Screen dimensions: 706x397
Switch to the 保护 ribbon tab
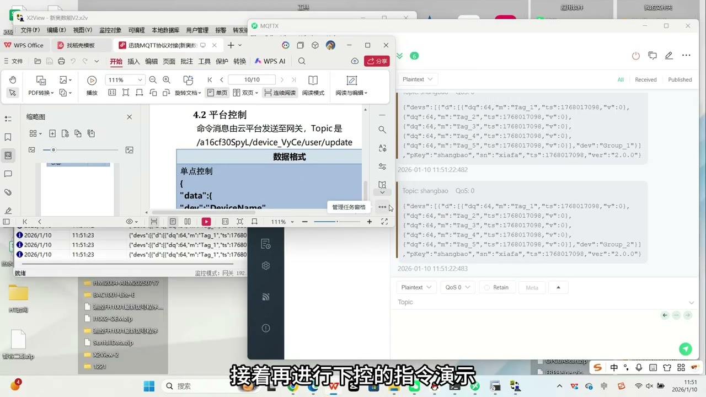pyautogui.click(x=222, y=61)
